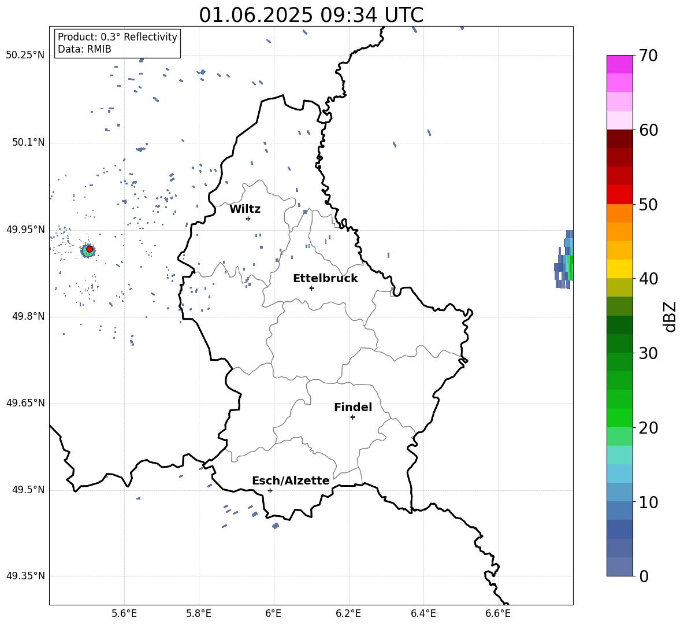Click the 49.35°N latitude label
This screenshot has width=684, height=625.
[25, 576]
